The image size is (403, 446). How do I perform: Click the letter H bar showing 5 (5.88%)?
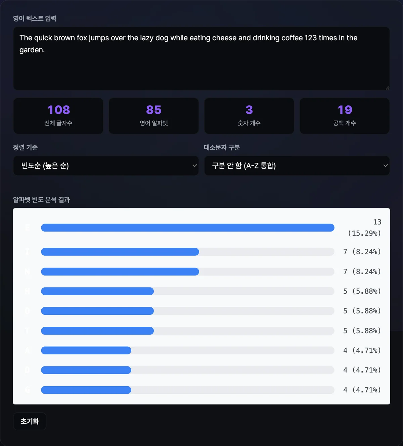point(187,291)
